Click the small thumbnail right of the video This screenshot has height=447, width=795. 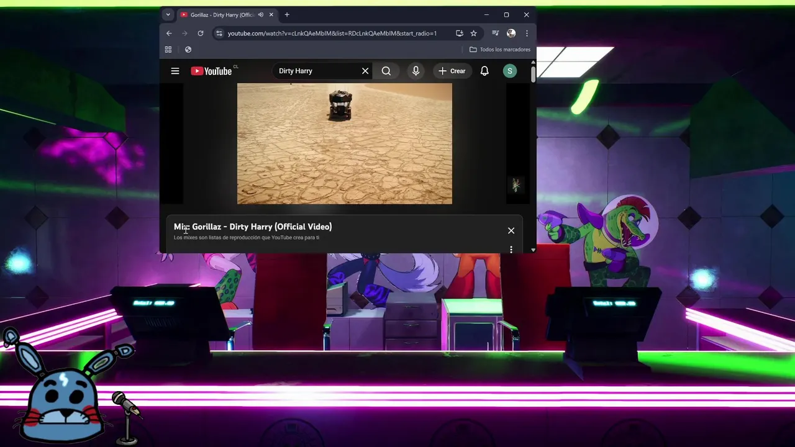pos(516,184)
